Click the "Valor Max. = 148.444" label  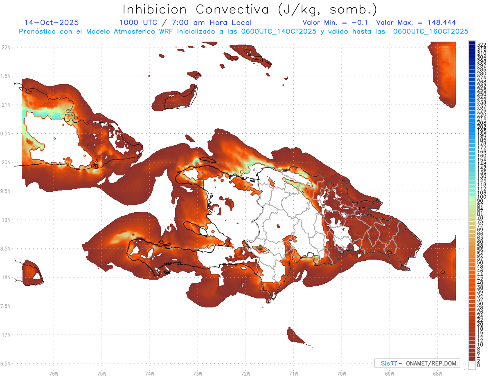pyautogui.click(x=416, y=22)
